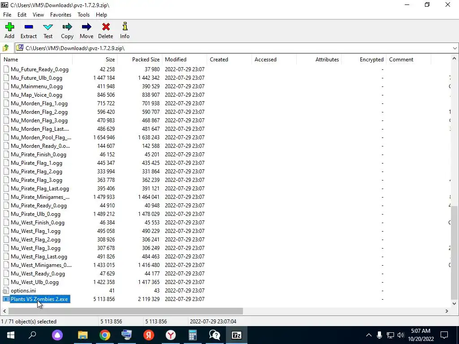The height and width of the screenshot is (344, 459).
Task: Sort by the Encrypted column header
Action: pos(364,60)
